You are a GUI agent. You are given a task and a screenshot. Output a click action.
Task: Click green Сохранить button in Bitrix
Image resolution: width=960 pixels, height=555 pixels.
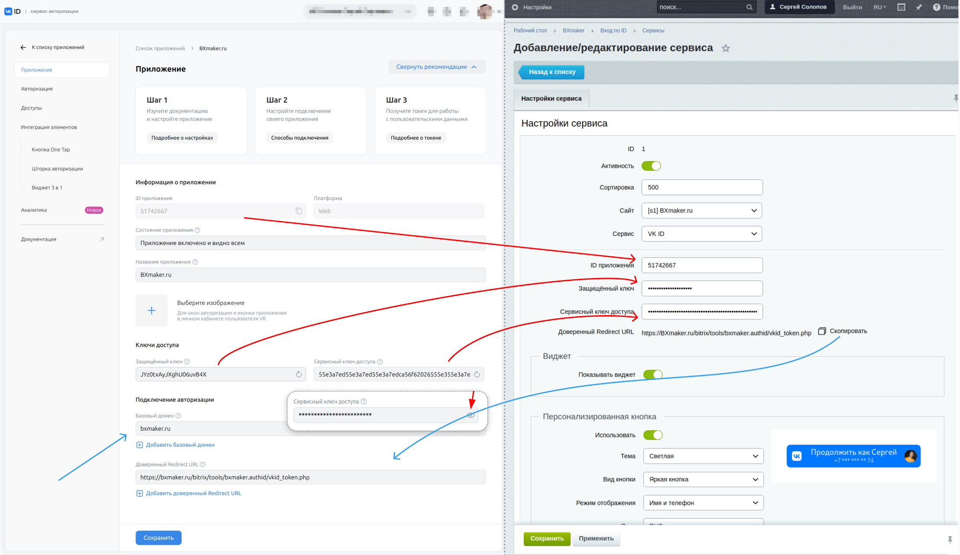click(x=547, y=539)
